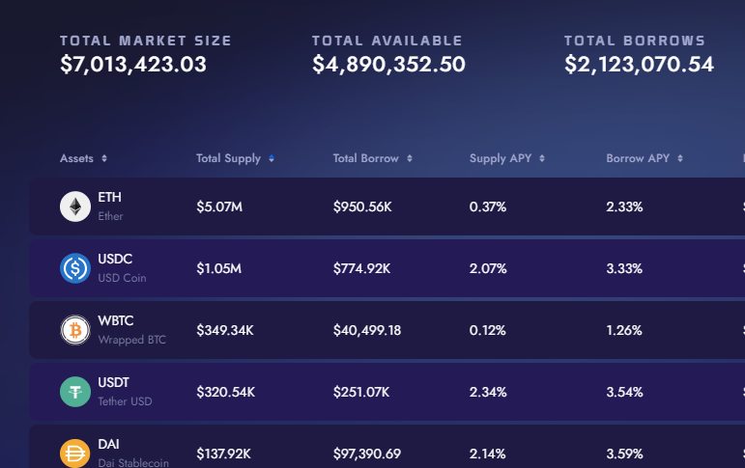Click the Total Available amount
The height and width of the screenshot is (468, 745).
click(388, 64)
